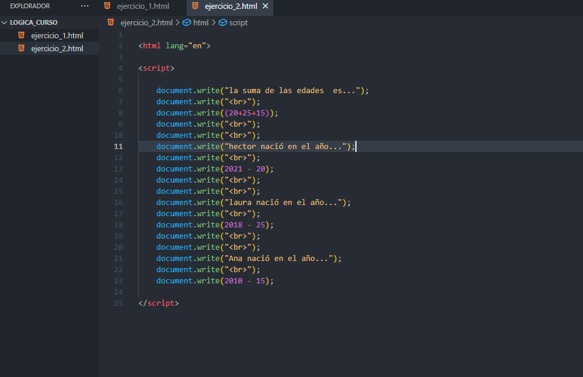The image size is (583, 377).
Task: Click the script breadcrumb segment
Action: coord(238,23)
